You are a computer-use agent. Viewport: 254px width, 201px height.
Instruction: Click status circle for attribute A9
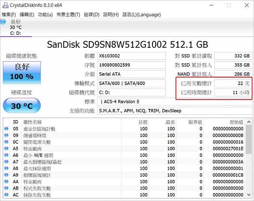pyautogui.click(x=6, y=175)
